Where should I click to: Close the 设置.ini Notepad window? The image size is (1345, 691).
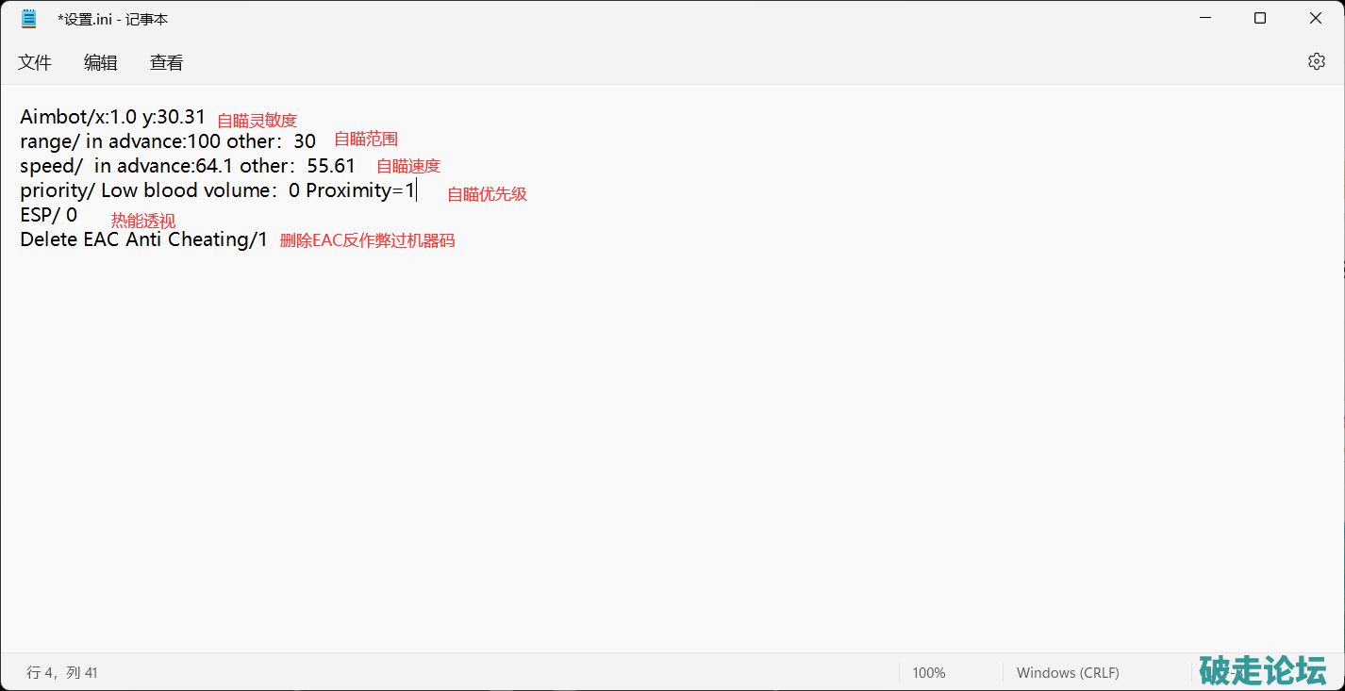tap(1315, 19)
